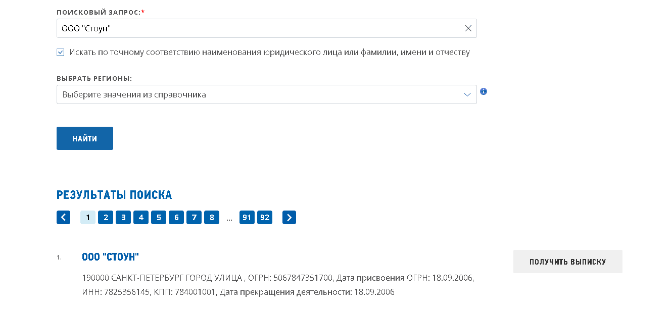Select results page 7

point(194,218)
